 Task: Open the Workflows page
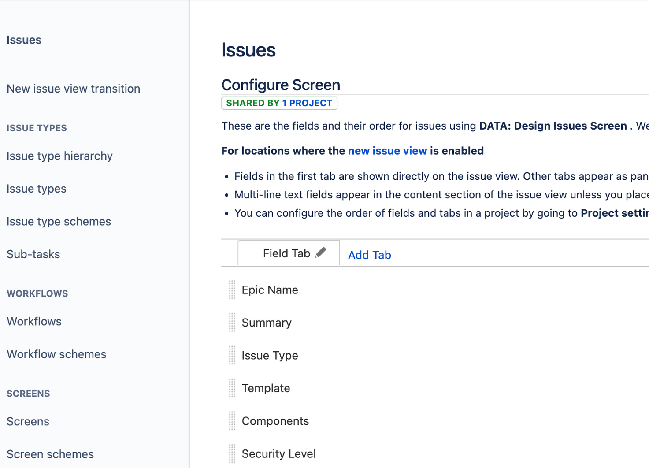(34, 321)
